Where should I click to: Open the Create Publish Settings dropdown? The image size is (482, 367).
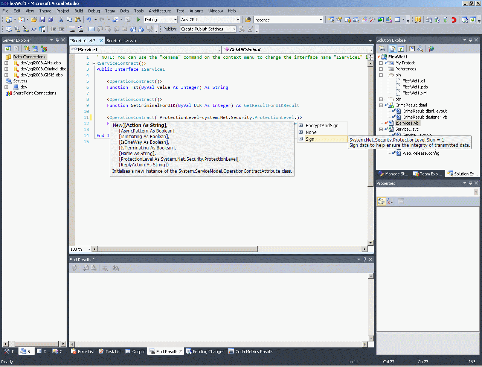234,29
